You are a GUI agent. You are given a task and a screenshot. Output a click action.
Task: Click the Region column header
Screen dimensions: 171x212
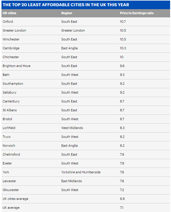point(67,13)
